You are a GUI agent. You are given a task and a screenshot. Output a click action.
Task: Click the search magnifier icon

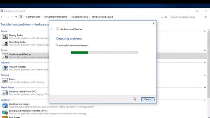tap(205, 17)
